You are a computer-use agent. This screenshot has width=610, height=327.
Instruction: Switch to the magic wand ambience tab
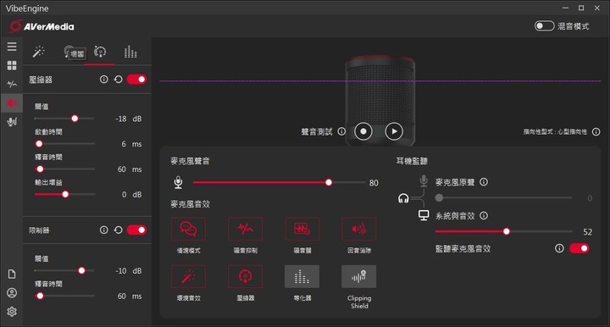point(38,52)
